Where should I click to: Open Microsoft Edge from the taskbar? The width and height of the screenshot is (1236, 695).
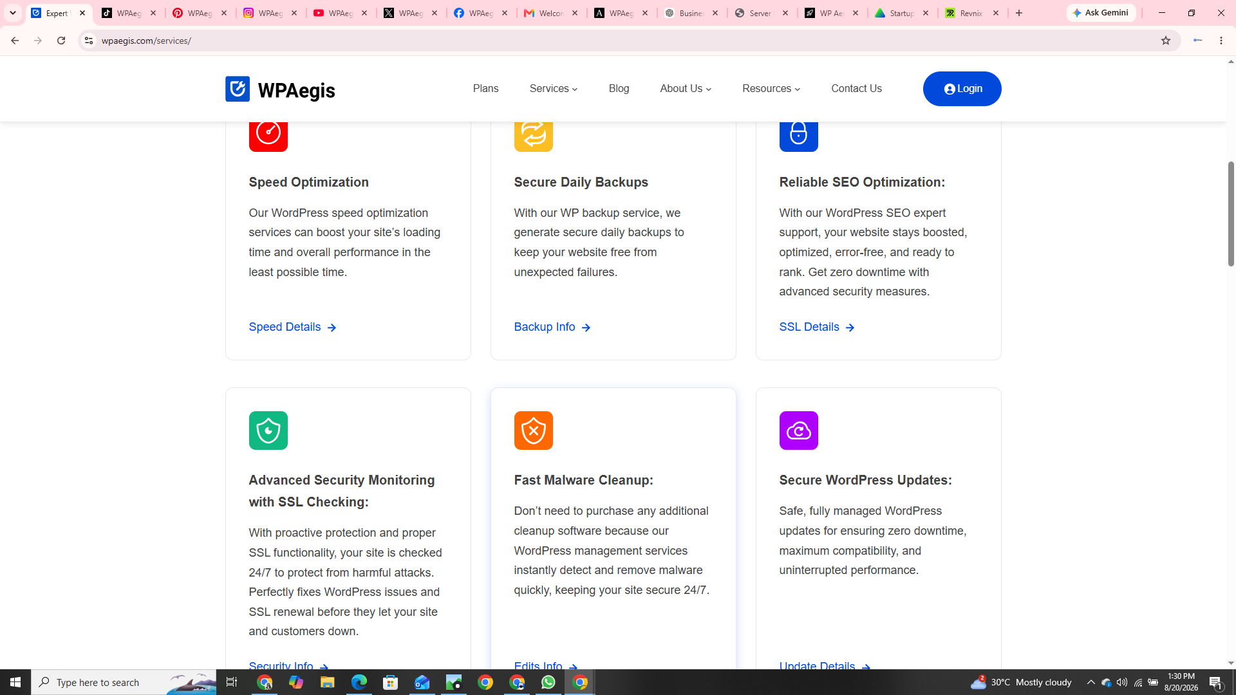359,682
